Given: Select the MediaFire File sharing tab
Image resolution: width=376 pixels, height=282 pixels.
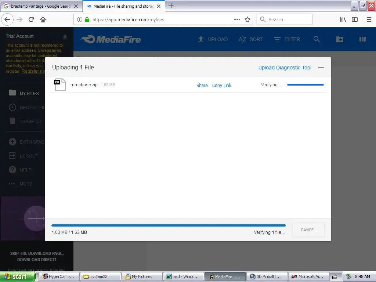Looking at the screenshot, I should (123, 6).
